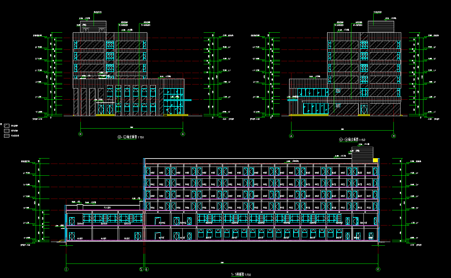Select yellow filled block on section roof
The height and width of the screenshot is (278, 451).
(375, 161)
